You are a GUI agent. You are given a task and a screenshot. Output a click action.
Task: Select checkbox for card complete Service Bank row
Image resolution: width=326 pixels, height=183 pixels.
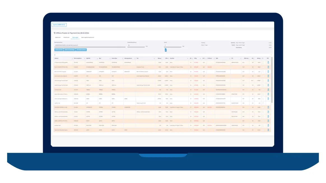(x=263, y=76)
